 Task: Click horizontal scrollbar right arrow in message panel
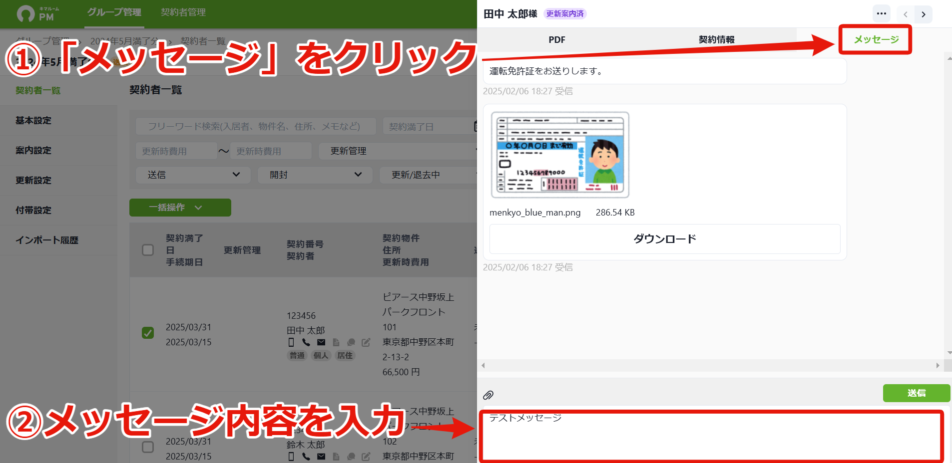coord(938,366)
